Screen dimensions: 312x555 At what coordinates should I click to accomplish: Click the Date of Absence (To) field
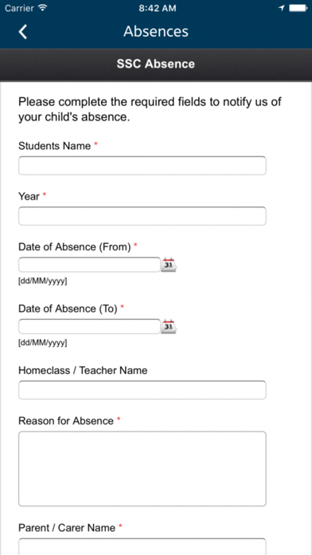coord(89,326)
